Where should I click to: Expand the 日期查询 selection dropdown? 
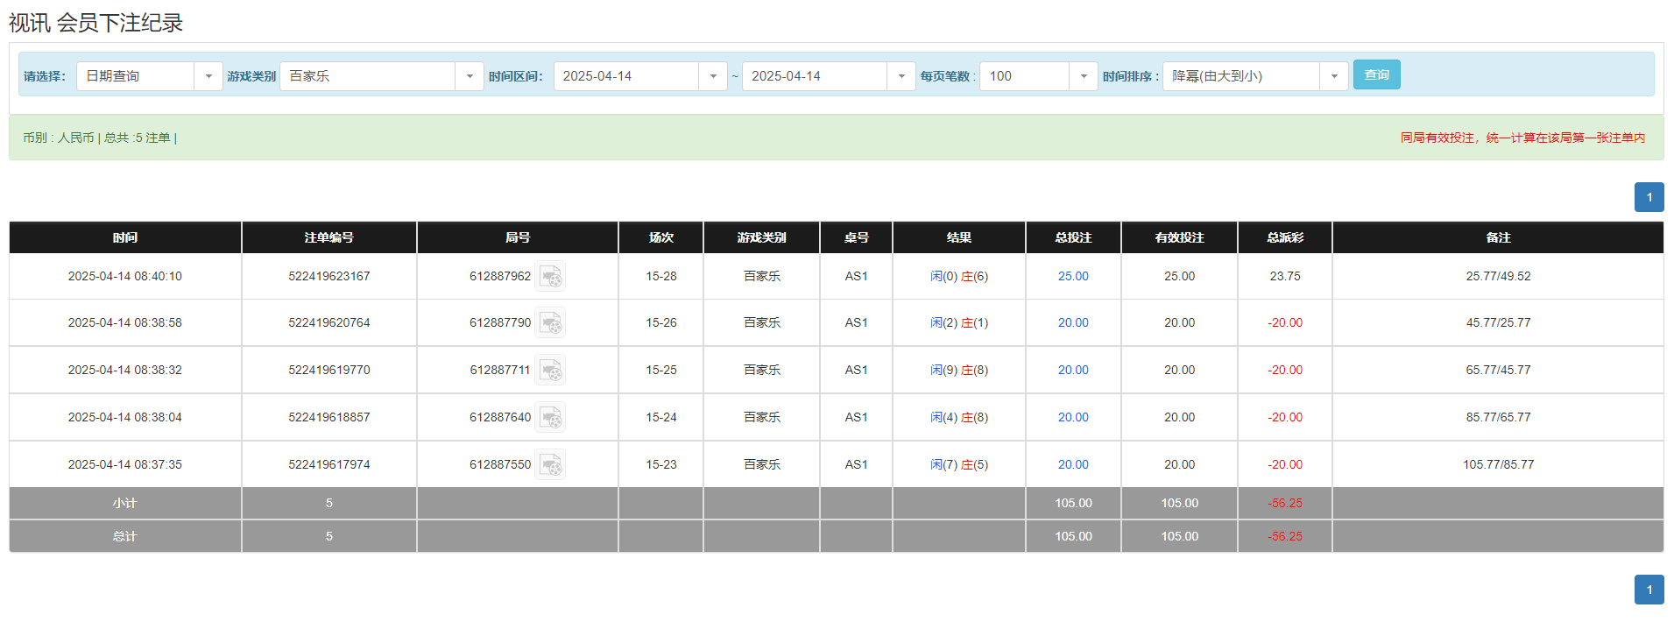tap(208, 76)
